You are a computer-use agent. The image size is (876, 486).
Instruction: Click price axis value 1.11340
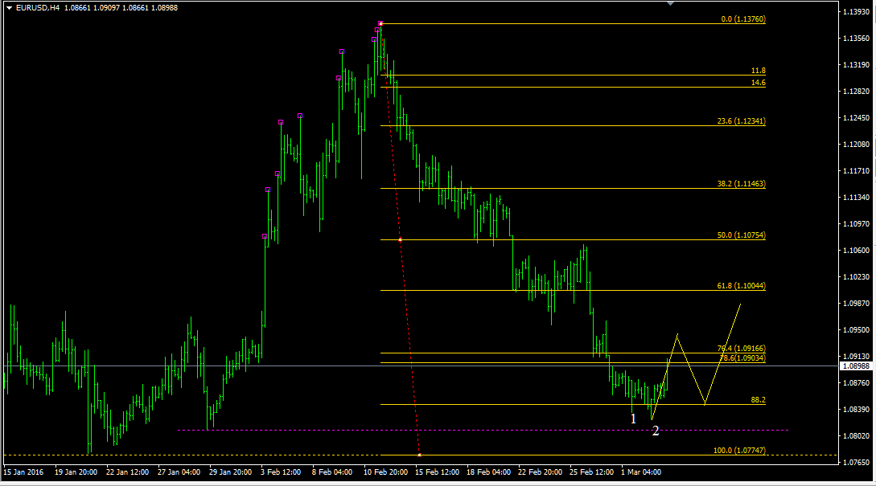coord(856,197)
